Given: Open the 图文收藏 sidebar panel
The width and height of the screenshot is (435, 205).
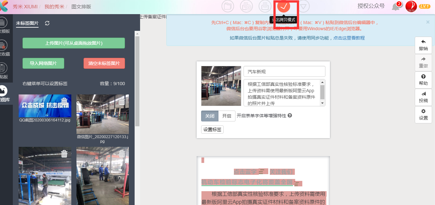Looking at the screenshot, I should pyautogui.click(x=4, y=48).
